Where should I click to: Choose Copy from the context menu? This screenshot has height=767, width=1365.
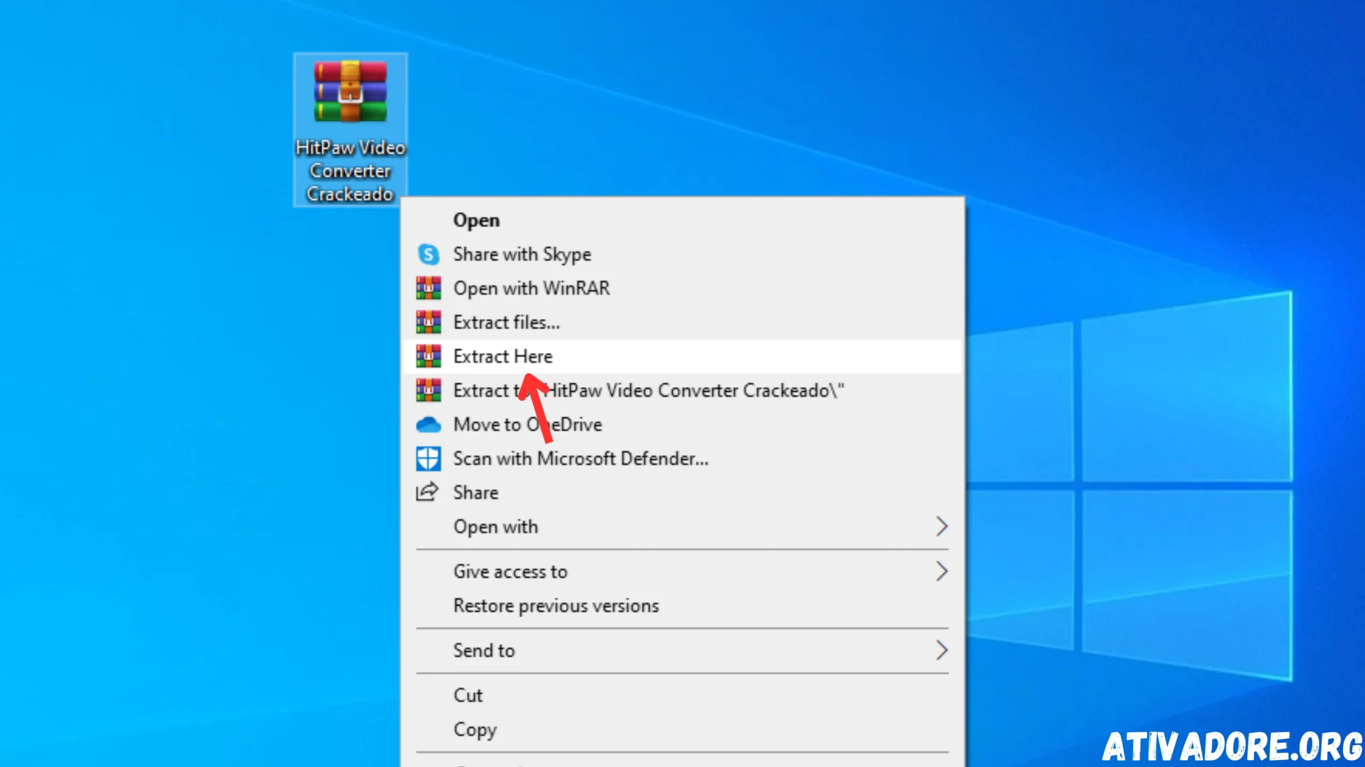[682, 730]
